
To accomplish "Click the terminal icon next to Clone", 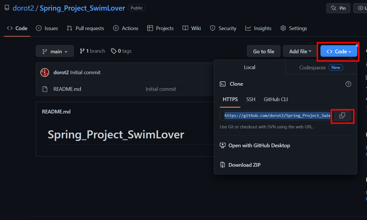I will click(x=222, y=84).
